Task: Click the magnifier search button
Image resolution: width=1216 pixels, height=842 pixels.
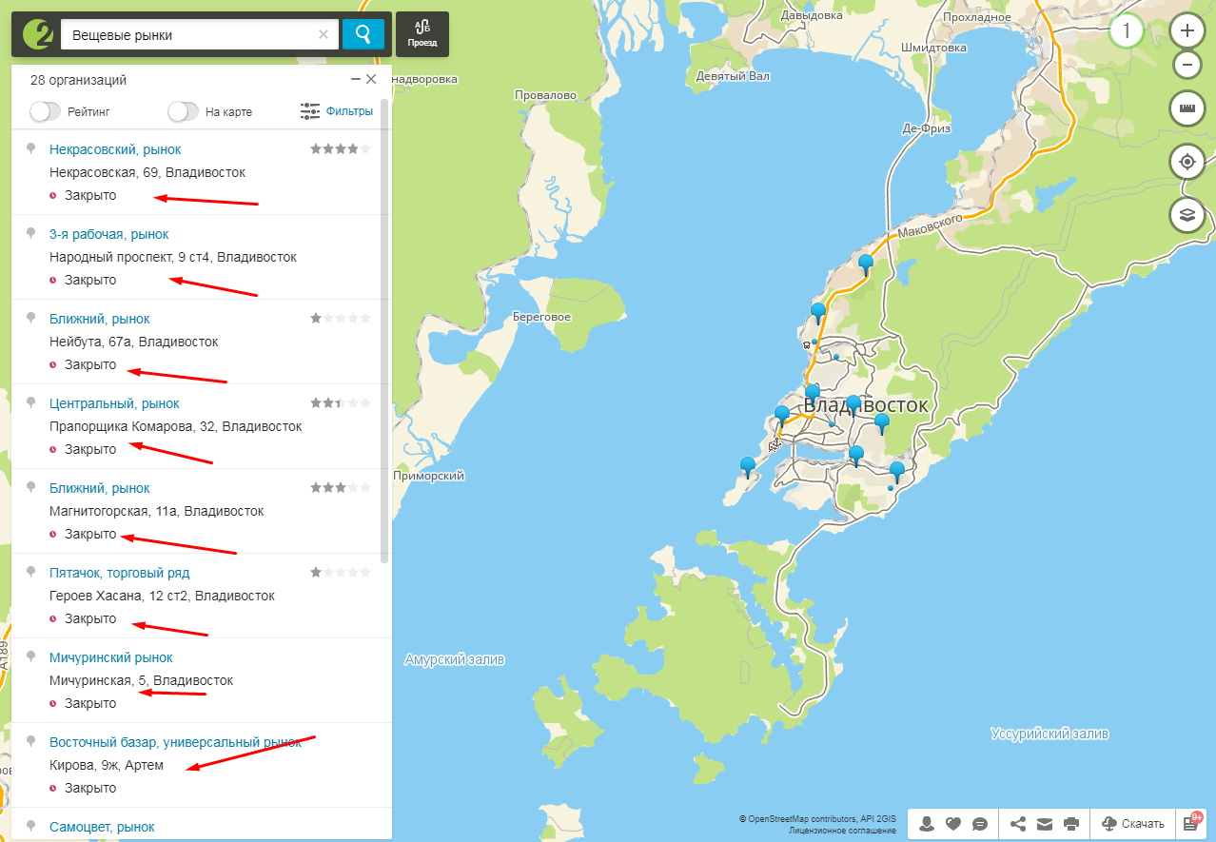Action: (x=363, y=35)
